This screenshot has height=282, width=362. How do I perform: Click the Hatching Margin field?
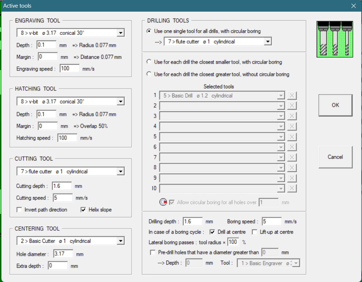pos(48,126)
